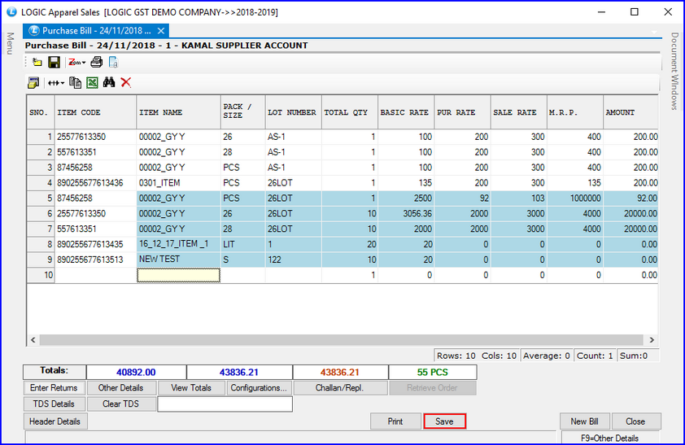Image resolution: width=685 pixels, height=445 pixels.
Task: Click the printer icon in toolbar
Action: [97, 62]
